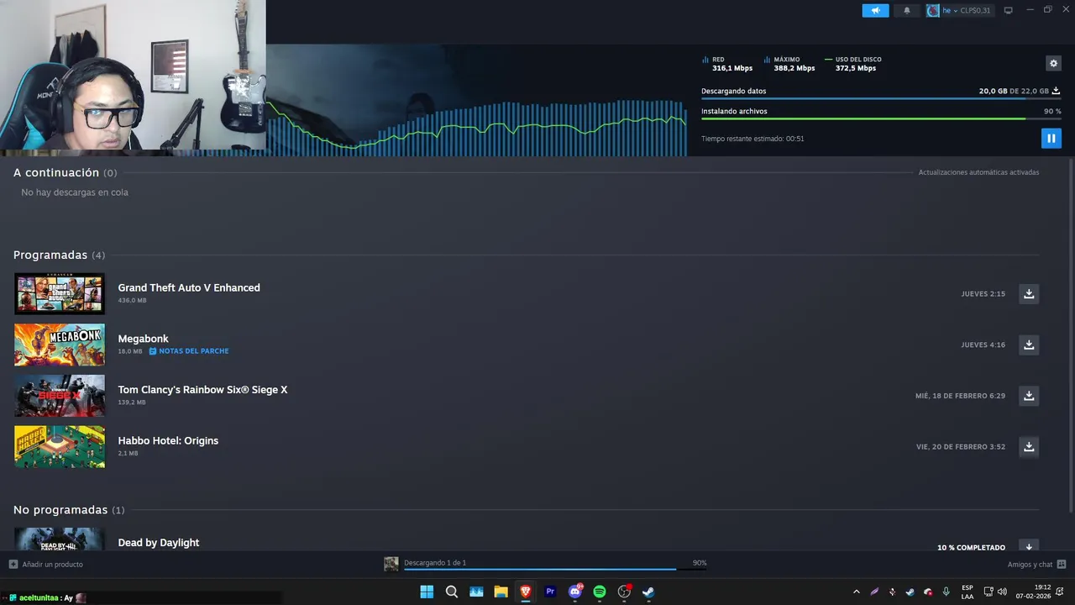1075x605 pixels.
Task: Select the Grand Theft Auto V Enhanced title
Action: pyautogui.click(x=189, y=287)
